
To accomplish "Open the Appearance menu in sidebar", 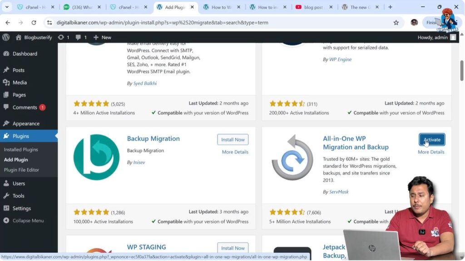I will click(26, 123).
